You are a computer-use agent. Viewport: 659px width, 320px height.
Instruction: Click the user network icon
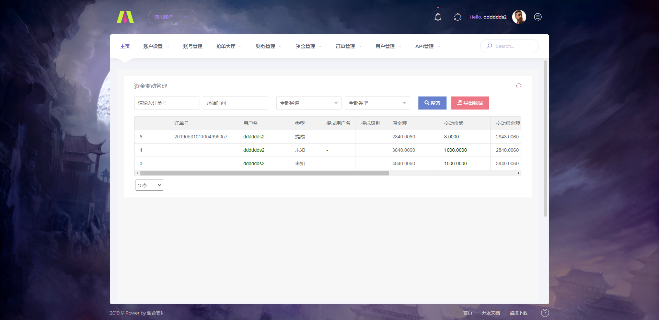[x=458, y=17]
